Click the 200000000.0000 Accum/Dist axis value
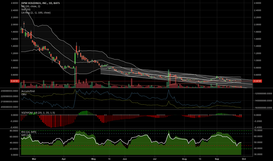This screenshot has height=161, width=273. (9, 107)
